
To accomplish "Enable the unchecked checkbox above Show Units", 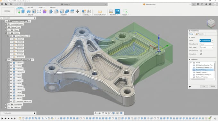I will pos(201,51).
